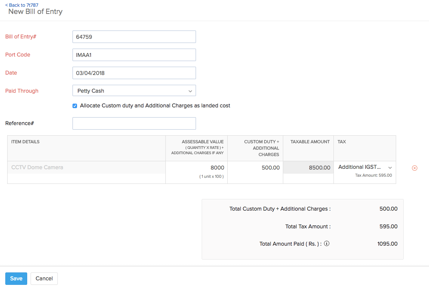Expand the Additional IGST tax dropdown
The height and width of the screenshot is (289, 429).
[x=390, y=167]
